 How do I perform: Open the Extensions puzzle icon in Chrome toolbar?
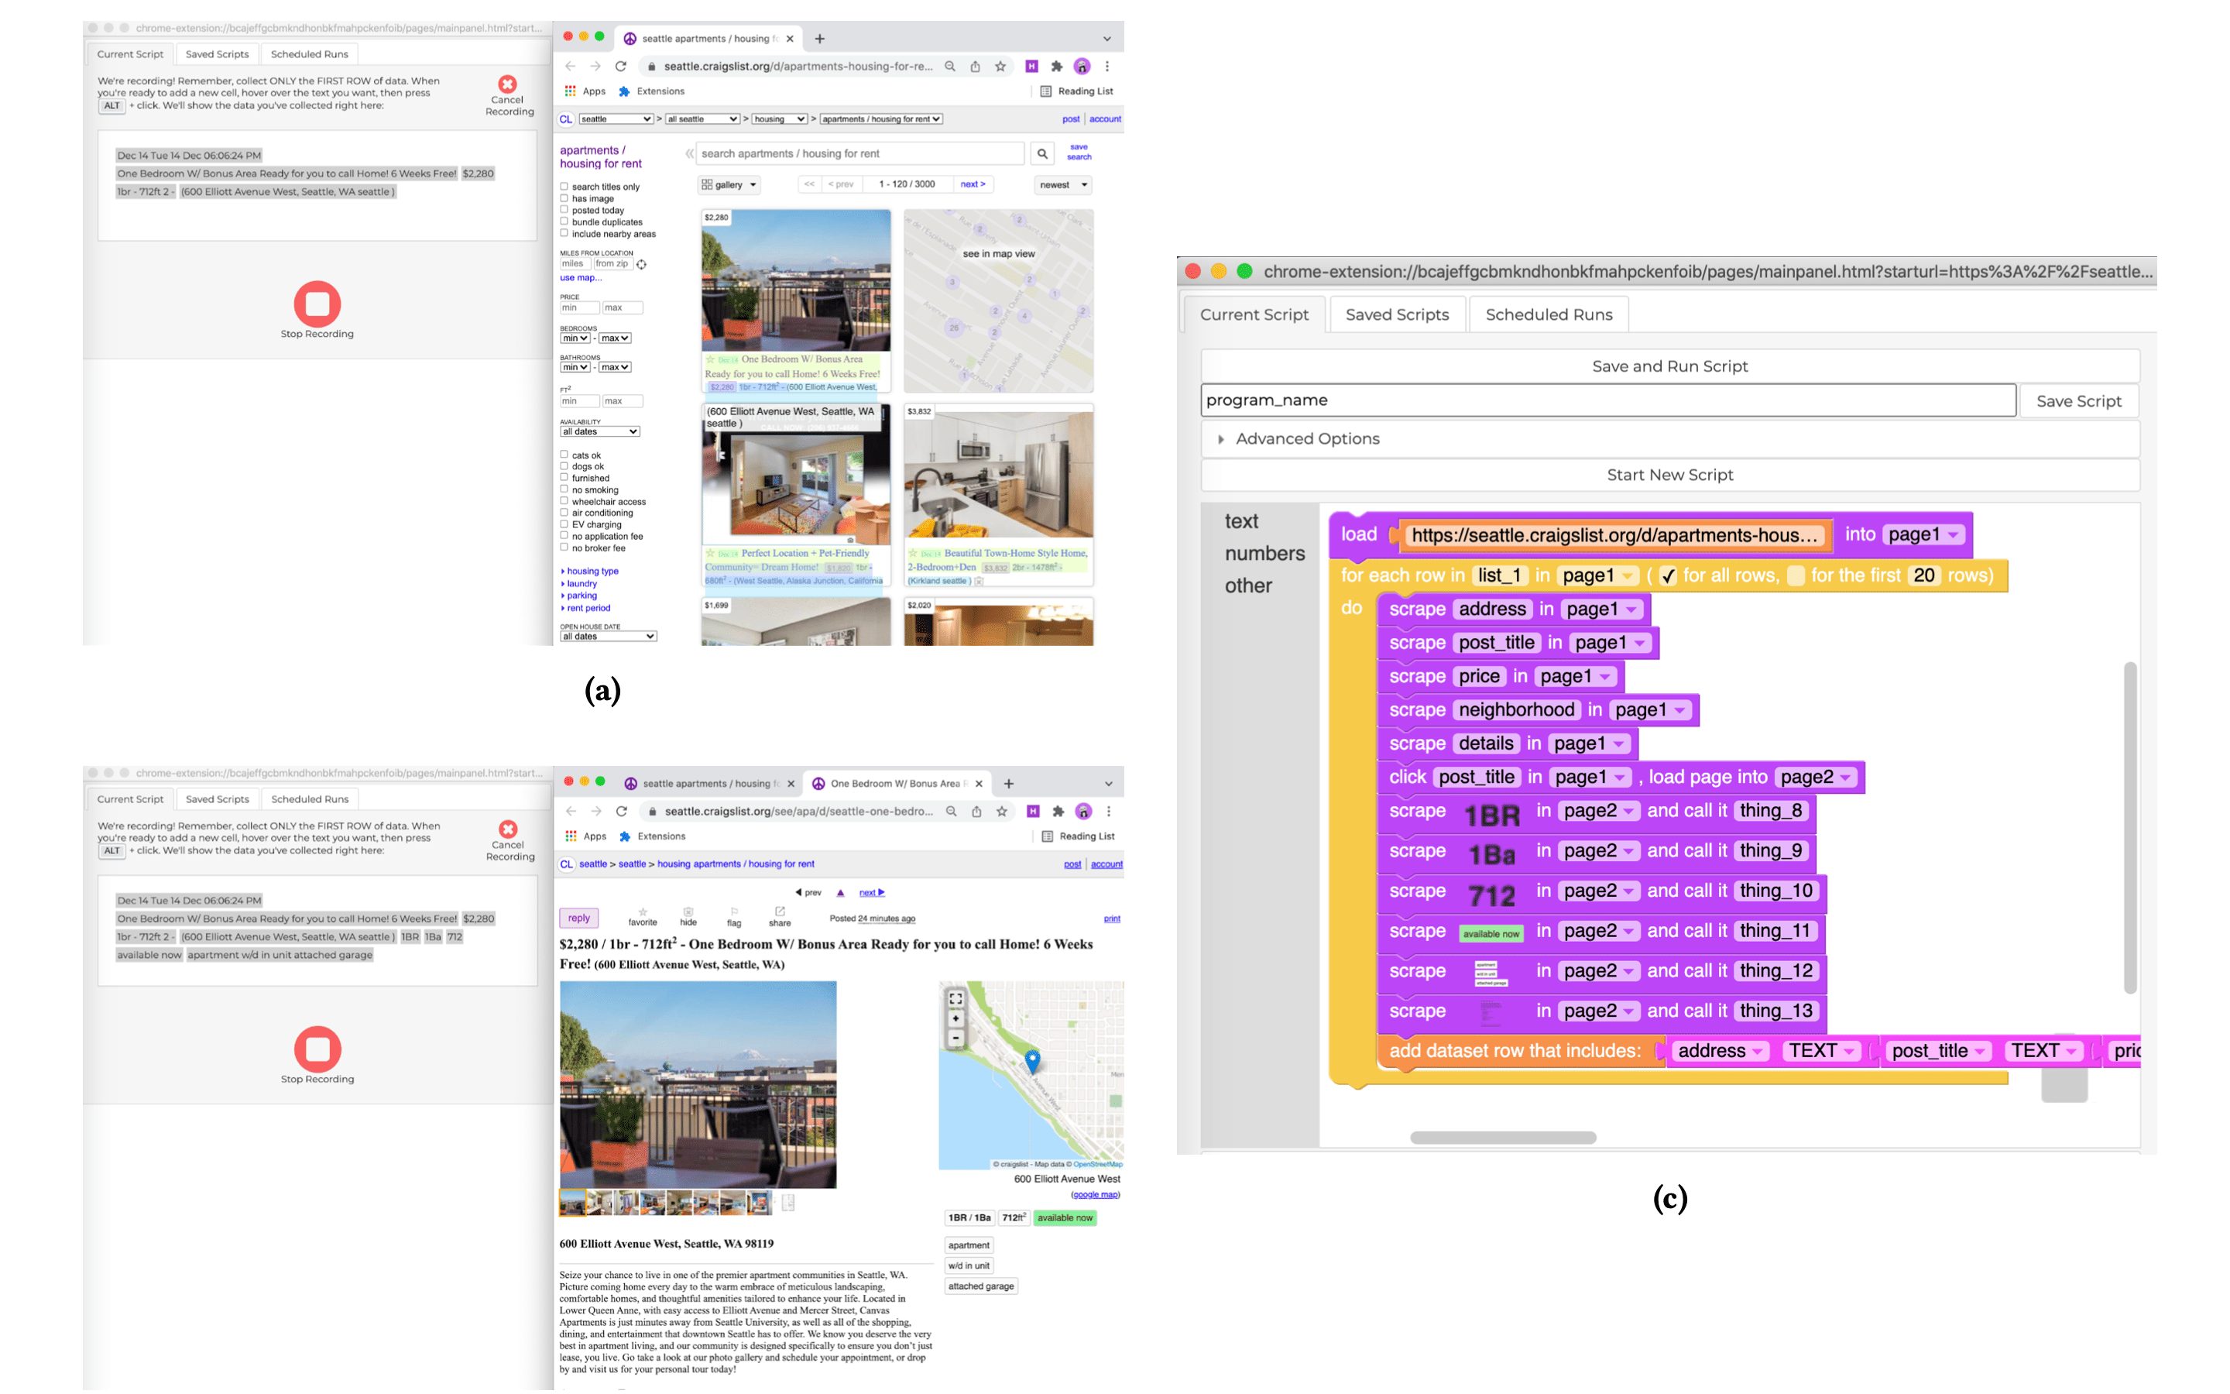tap(1056, 67)
